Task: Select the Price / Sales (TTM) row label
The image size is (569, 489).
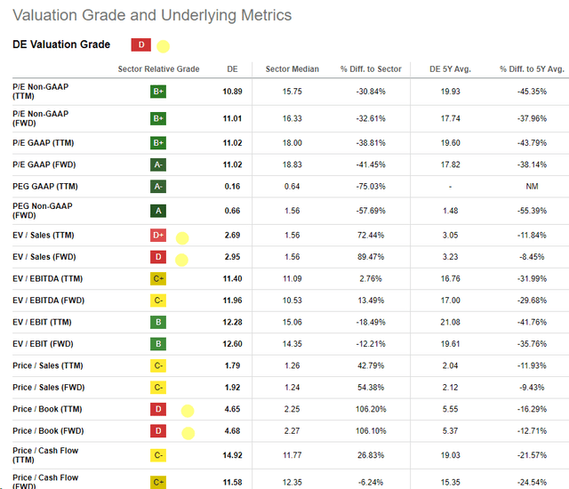Action: click(47, 365)
